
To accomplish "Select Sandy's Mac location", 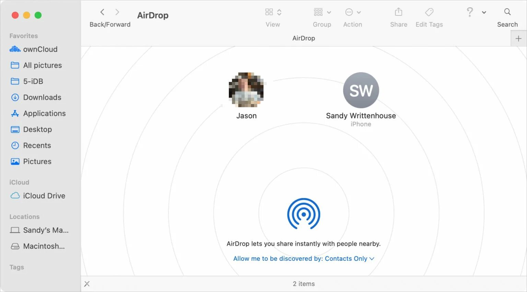I will [40, 230].
